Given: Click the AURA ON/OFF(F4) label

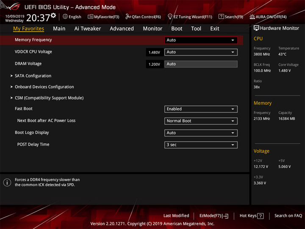Looking at the screenshot, I should click(x=271, y=17).
